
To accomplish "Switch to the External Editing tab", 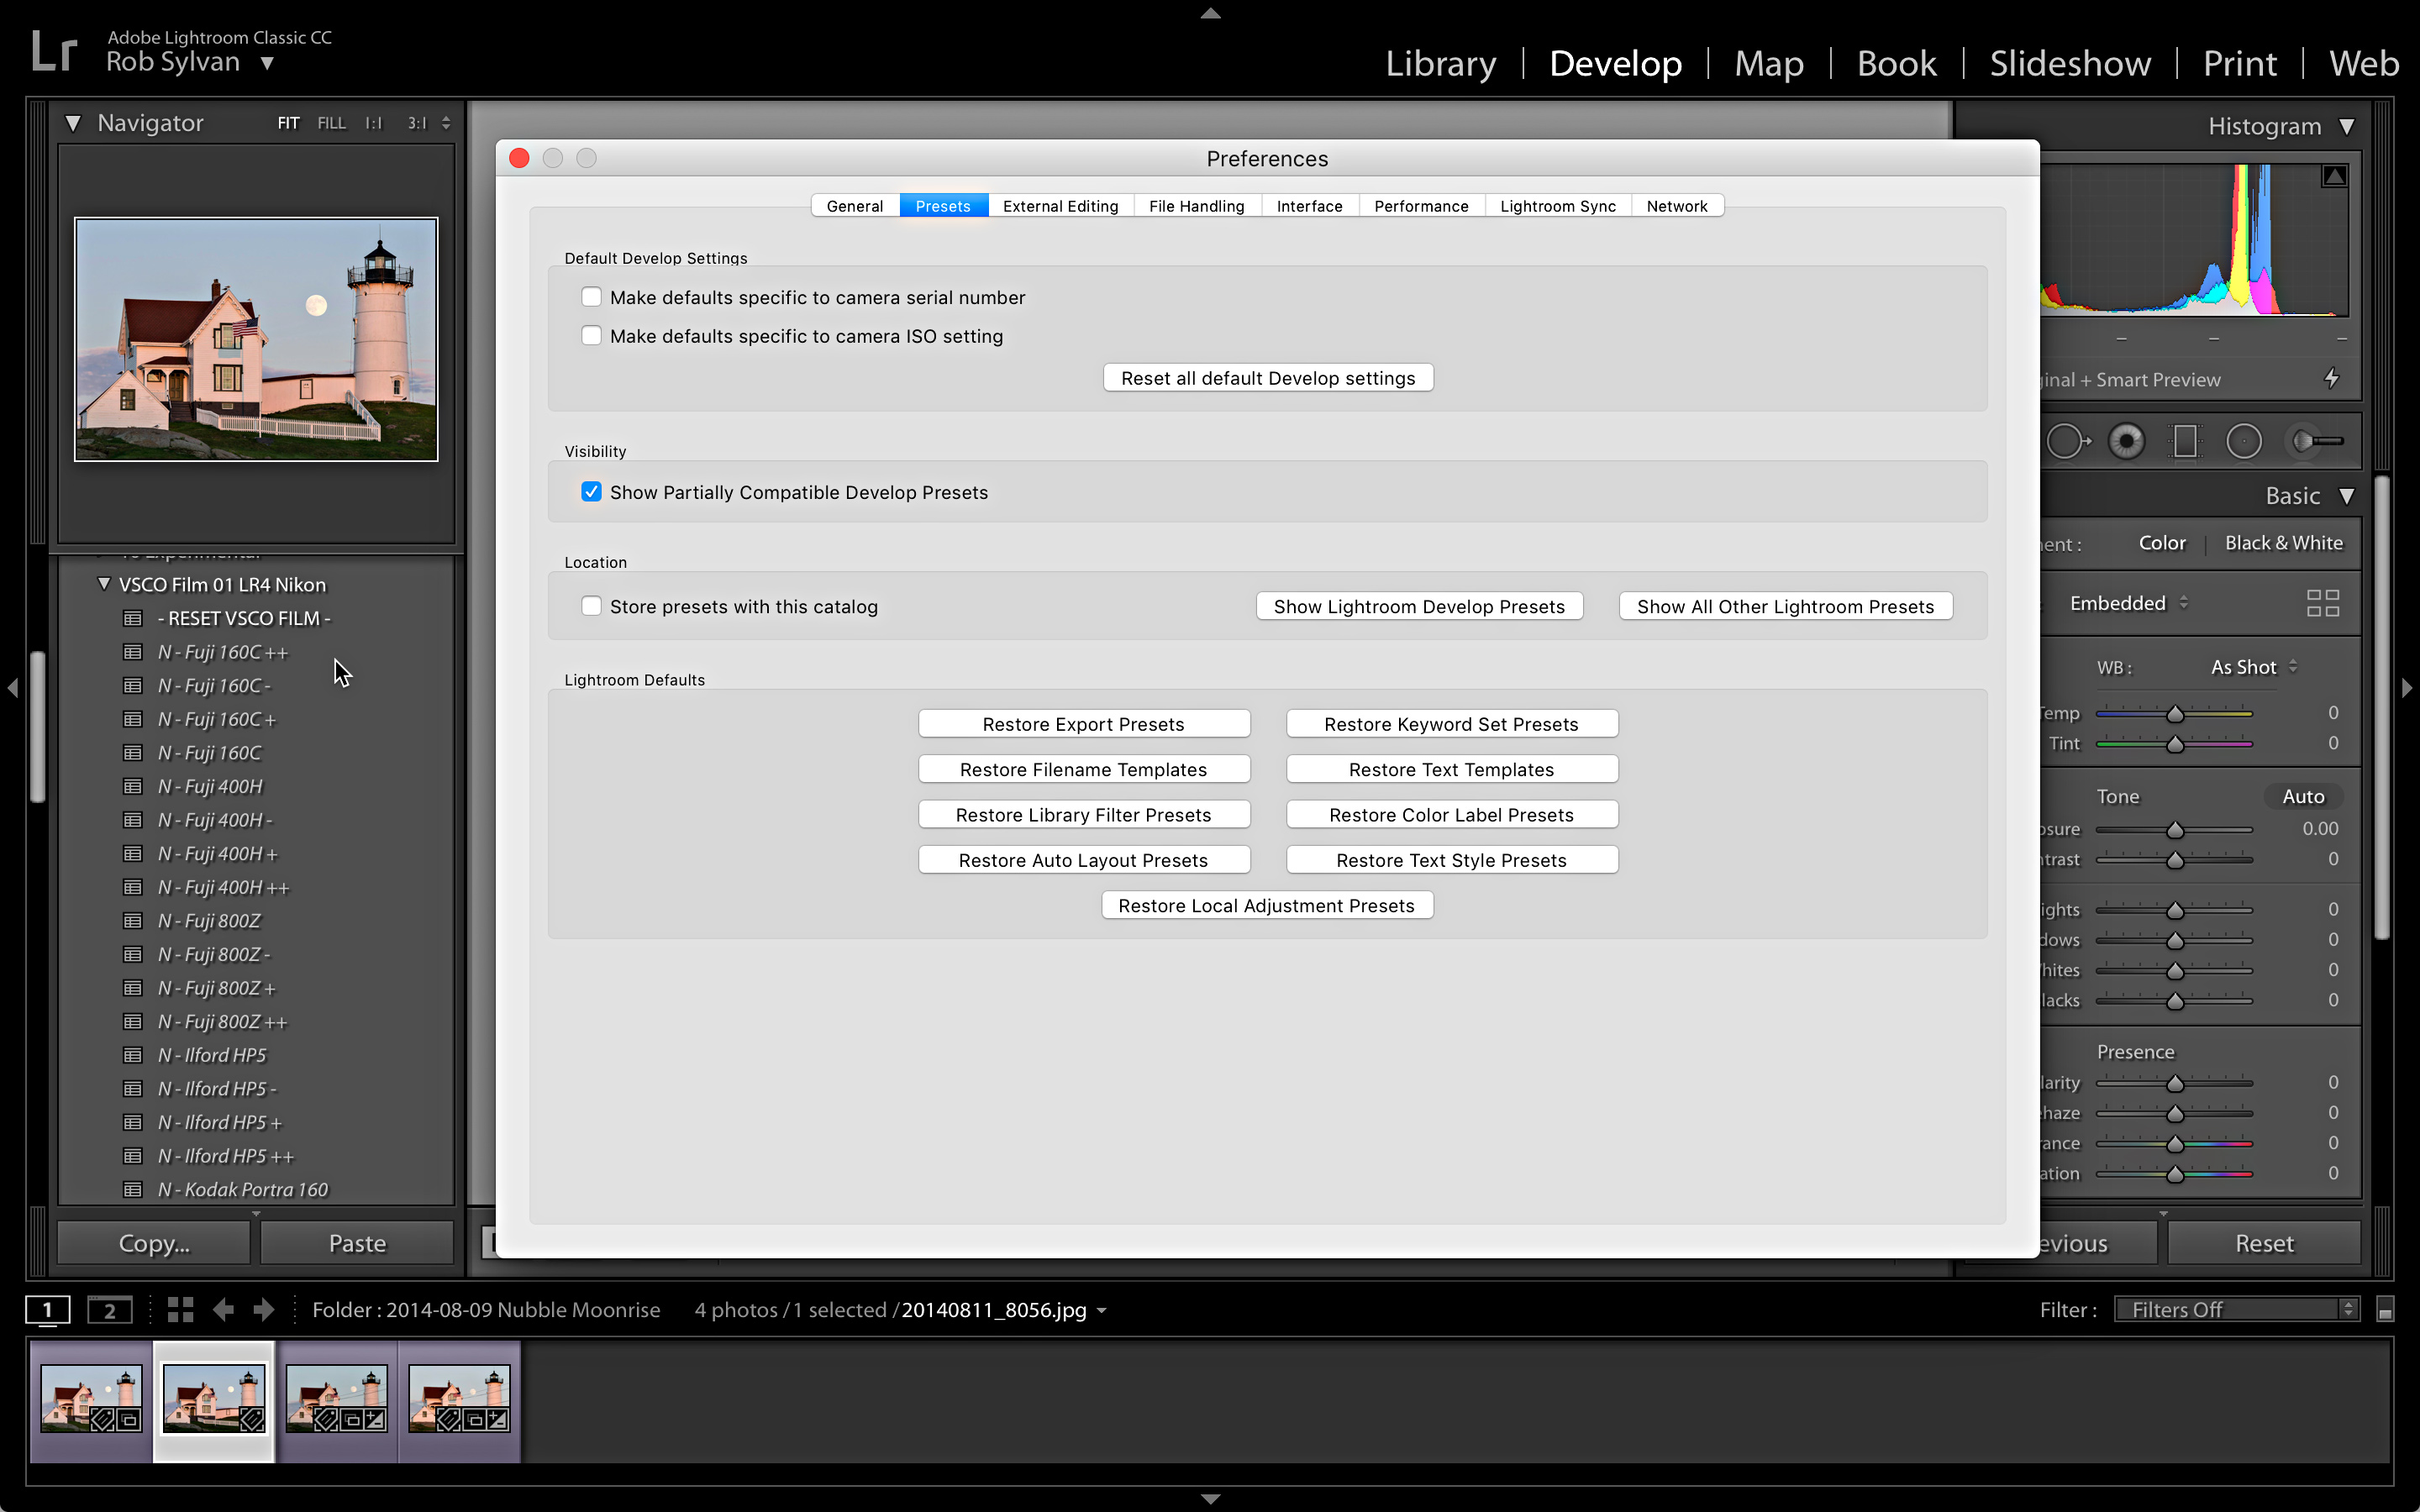I will click(1060, 206).
